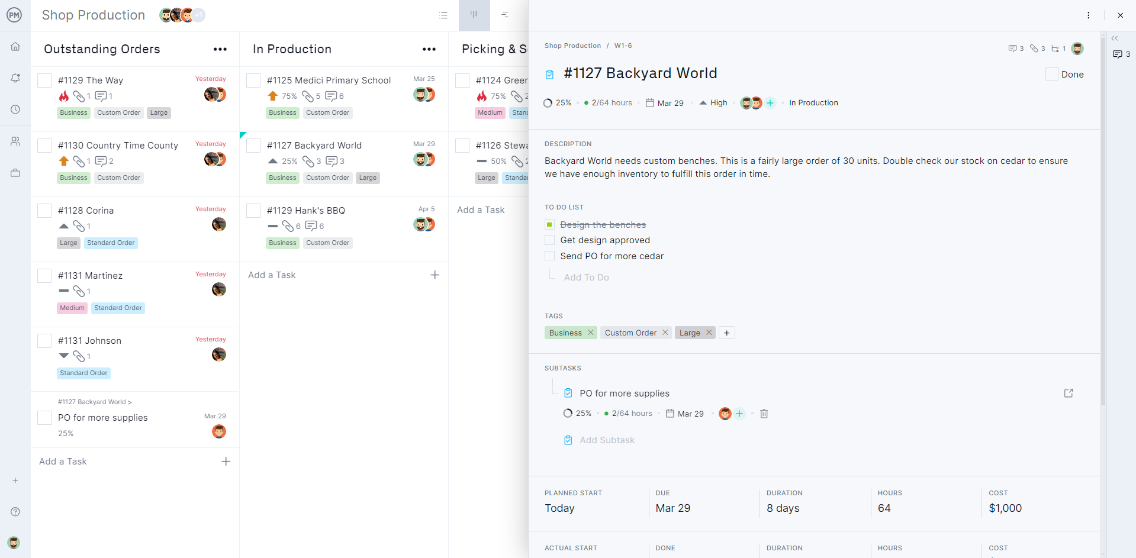Add an assignee to the subtask
Image resolution: width=1136 pixels, height=558 pixels.
click(x=739, y=414)
